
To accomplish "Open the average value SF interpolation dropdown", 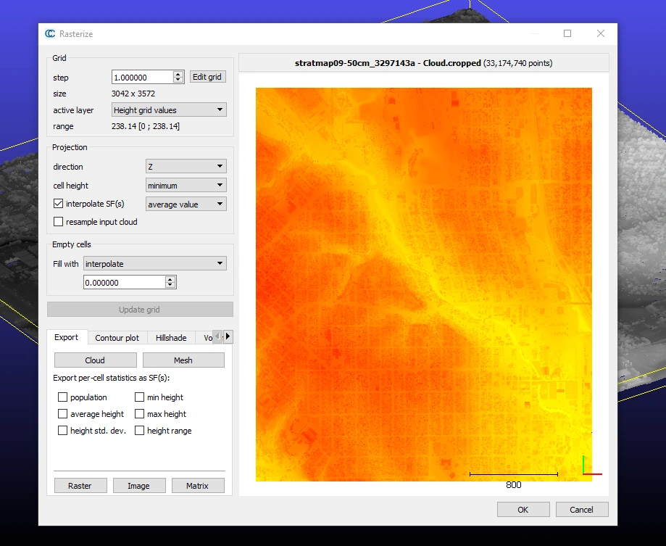I will coord(186,204).
